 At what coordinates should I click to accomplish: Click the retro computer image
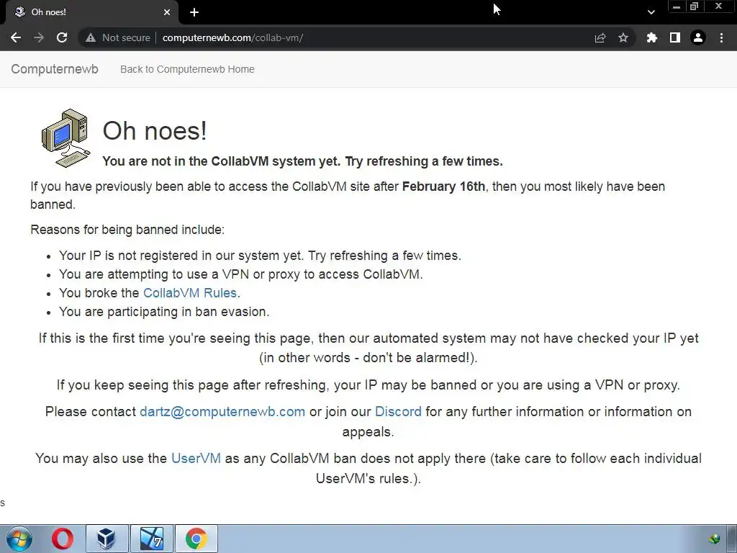tap(65, 138)
